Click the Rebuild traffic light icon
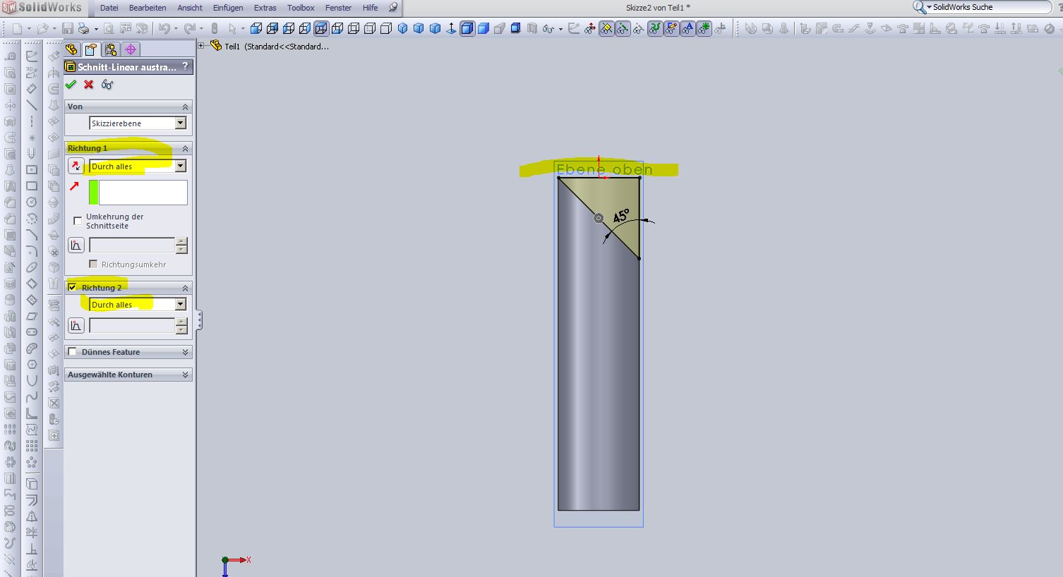The height and width of the screenshot is (577, 1063). pos(215,29)
